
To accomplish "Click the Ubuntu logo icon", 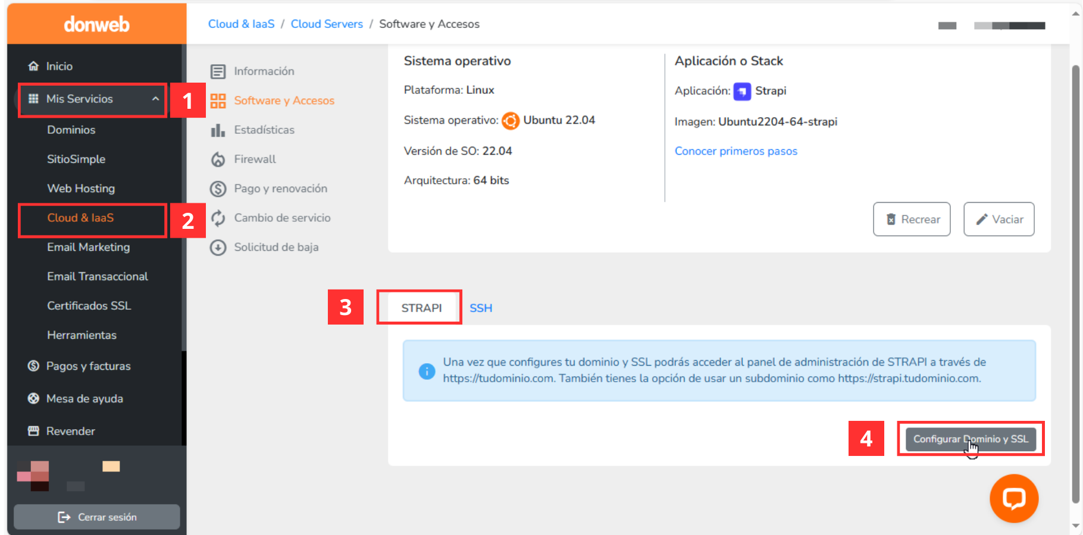I will (511, 121).
